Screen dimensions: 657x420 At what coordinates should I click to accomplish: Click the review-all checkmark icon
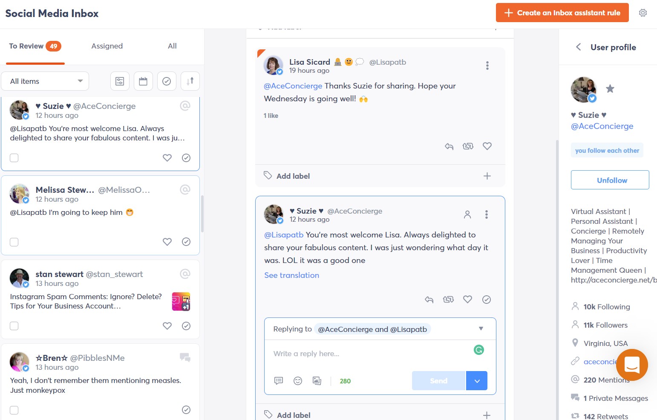coord(167,81)
